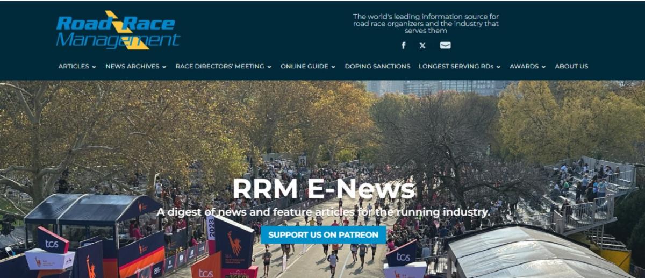Viewport: 645px width, 278px height.
Task: Open the Articles menu
Action: tap(77, 66)
